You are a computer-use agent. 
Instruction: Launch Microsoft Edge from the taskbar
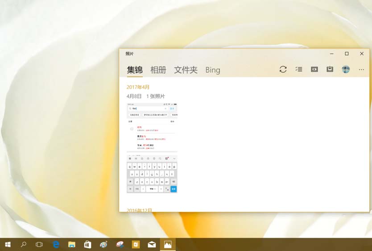tap(56, 244)
